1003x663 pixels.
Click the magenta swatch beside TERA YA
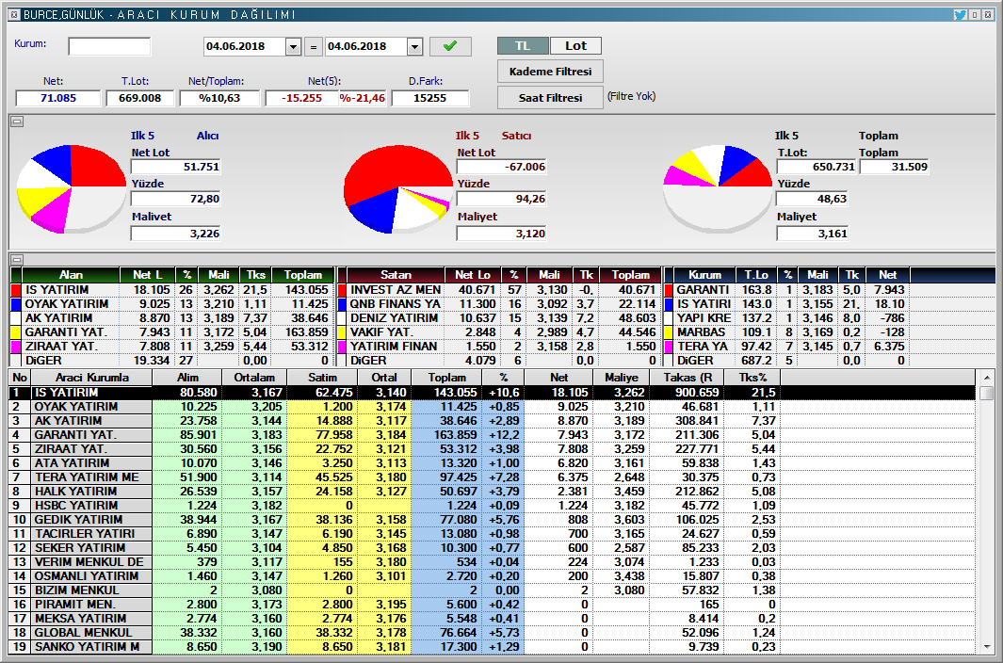point(669,347)
